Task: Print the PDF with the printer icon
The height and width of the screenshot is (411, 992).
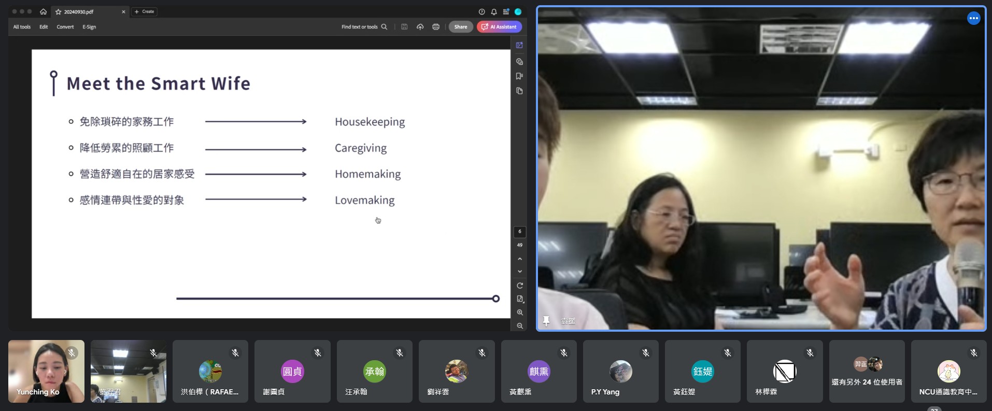Action: (436, 27)
